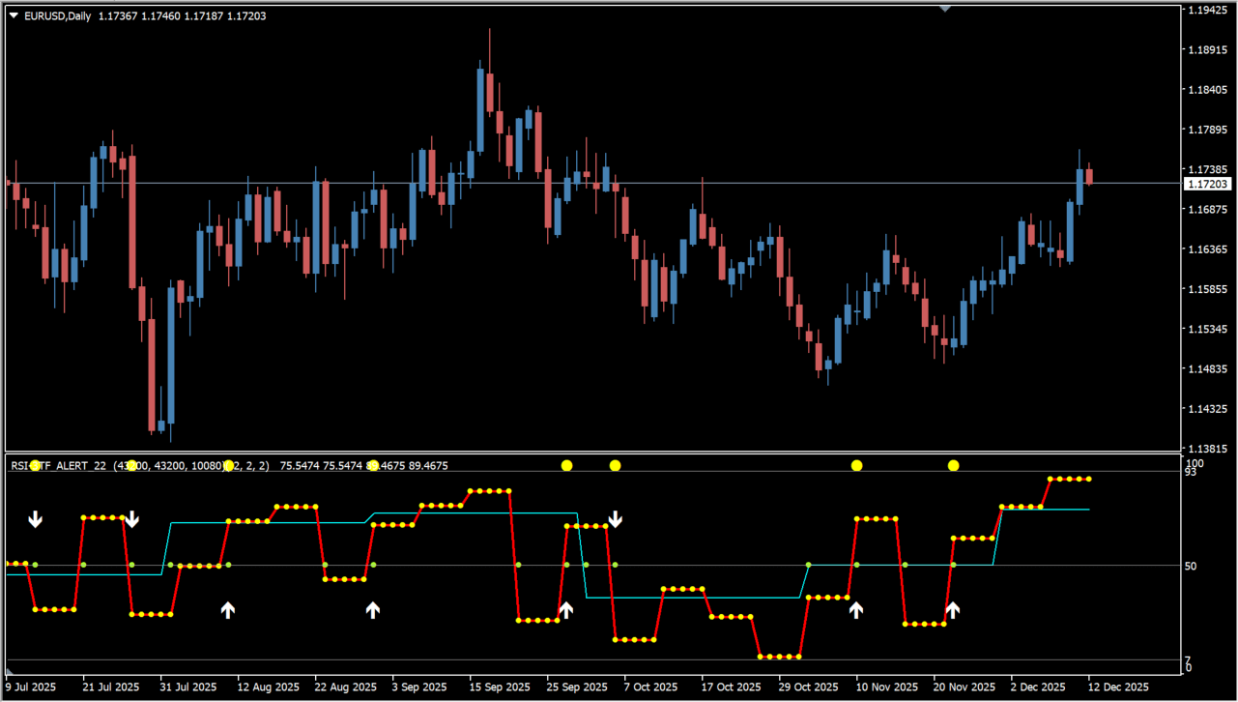Click the gray chart shift triangle at top

(x=944, y=8)
